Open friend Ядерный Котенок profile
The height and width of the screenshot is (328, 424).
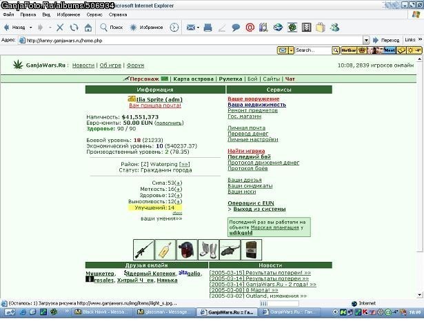[x=150, y=274]
